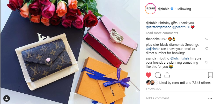Save the post using the bookmark icon

pyautogui.click(x=210, y=75)
